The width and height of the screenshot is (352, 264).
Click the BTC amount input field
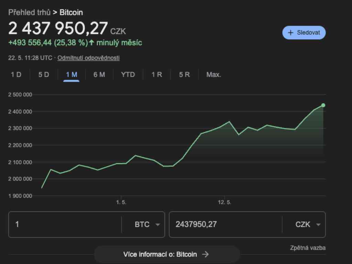[x=65, y=224]
